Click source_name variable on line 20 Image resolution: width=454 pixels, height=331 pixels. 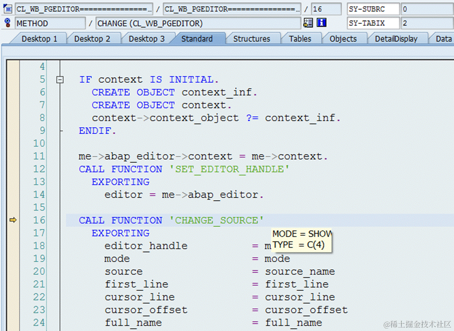click(300, 271)
